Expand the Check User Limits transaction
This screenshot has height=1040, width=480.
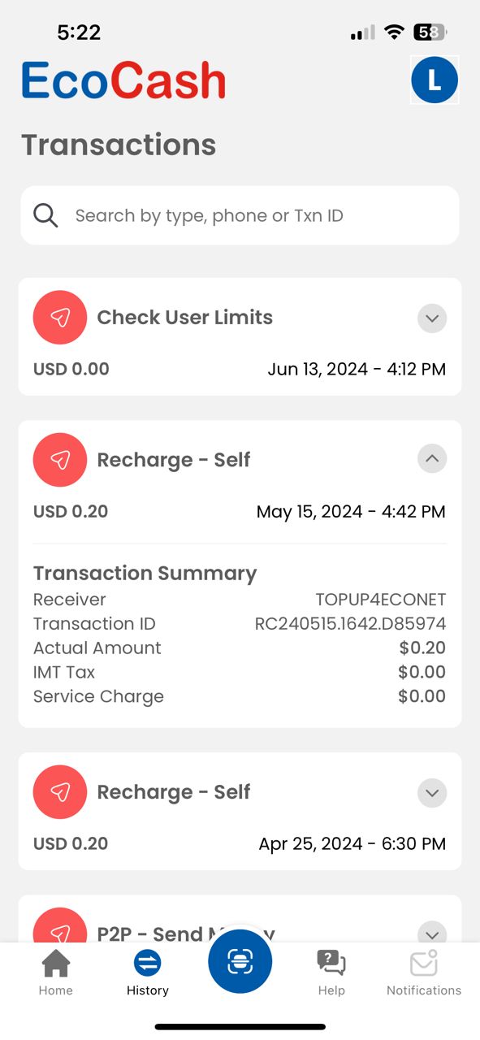click(x=432, y=318)
